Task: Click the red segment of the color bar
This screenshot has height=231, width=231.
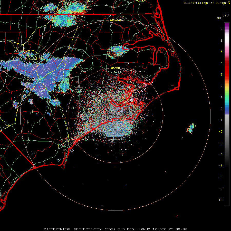Action: pyautogui.click(x=227, y=69)
